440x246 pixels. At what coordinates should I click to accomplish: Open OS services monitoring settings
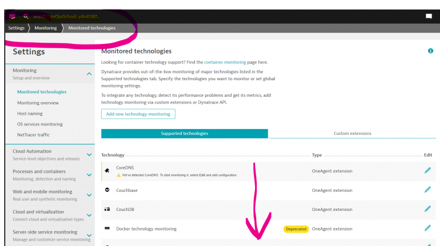[x=40, y=124]
